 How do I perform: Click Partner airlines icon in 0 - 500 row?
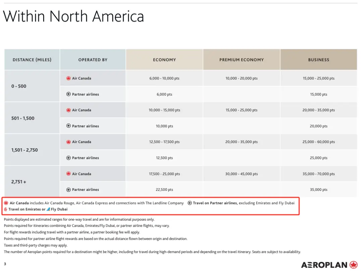coord(68,94)
